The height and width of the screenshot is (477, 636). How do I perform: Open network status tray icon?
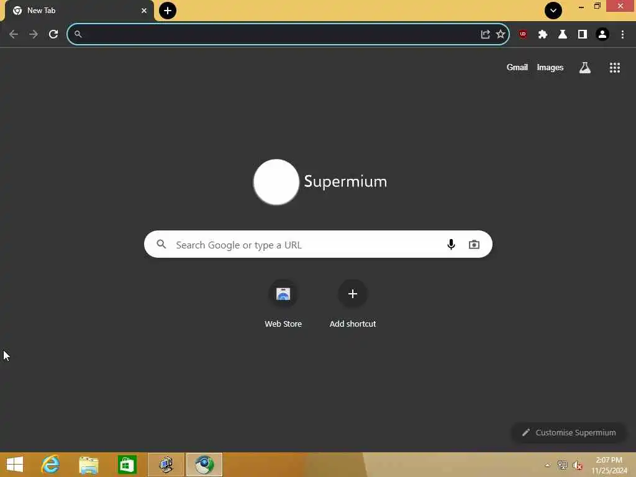click(x=562, y=465)
